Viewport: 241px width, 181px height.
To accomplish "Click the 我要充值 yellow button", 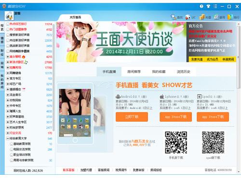I will point(197,59).
